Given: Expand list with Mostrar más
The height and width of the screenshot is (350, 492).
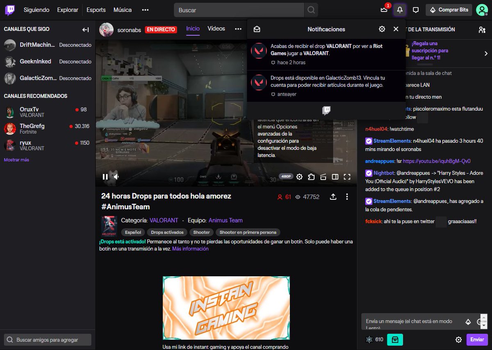Looking at the screenshot, I should [x=16, y=160].
